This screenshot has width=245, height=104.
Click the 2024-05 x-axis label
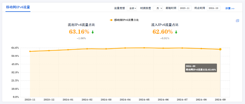[144, 99]
